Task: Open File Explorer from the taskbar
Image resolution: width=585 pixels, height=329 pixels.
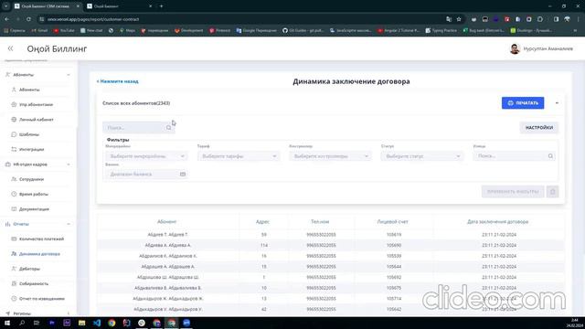Action: tap(81, 323)
